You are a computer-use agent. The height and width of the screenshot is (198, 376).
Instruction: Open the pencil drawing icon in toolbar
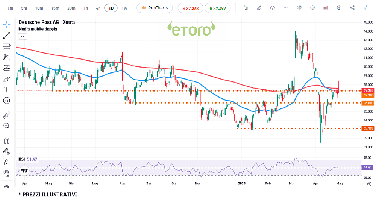(x=259, y=8)
